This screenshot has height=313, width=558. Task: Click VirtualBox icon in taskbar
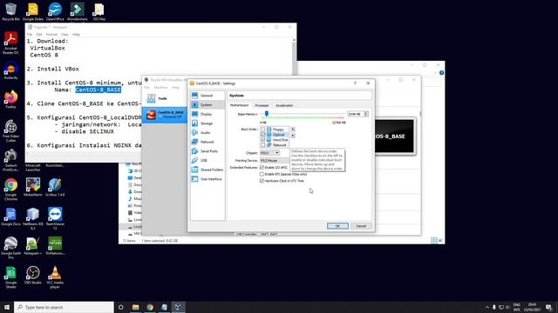pos(178,307)
